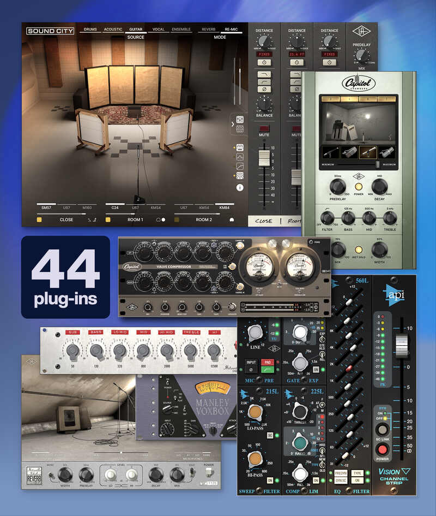Screen dimensions: 436x516
Task: Click the Capitol Chambers DECAY knob
Action: point(379,186)
